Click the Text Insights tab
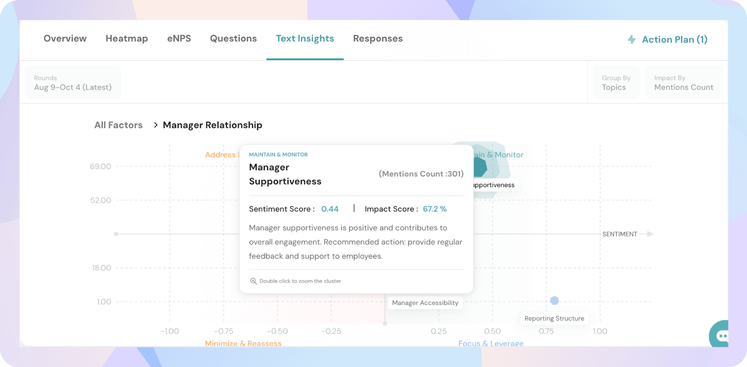The height and width of the screenshot is (367, 747). [x=305, y=39]
